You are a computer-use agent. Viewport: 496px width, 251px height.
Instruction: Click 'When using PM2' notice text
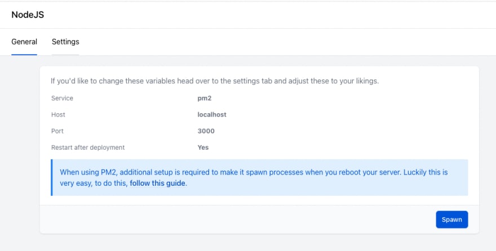[254, 177]
